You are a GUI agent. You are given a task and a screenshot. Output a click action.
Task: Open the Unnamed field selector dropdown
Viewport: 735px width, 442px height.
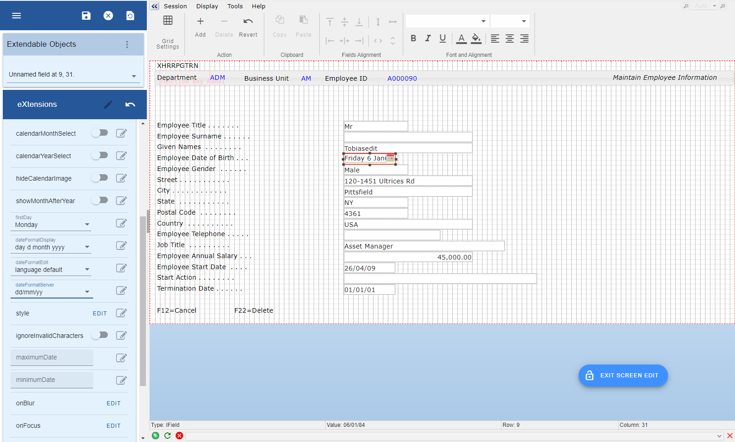point(73,75)
